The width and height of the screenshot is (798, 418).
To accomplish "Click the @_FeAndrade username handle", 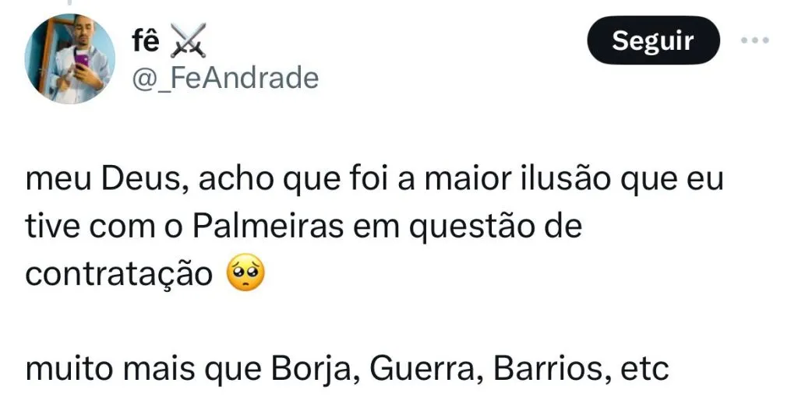I will coord(225,78).
